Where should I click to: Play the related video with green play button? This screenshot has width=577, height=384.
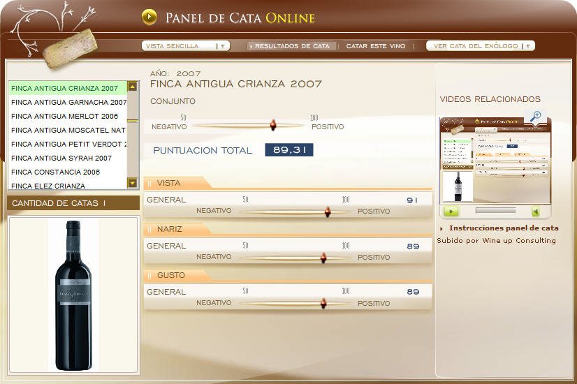click(451, 211)
